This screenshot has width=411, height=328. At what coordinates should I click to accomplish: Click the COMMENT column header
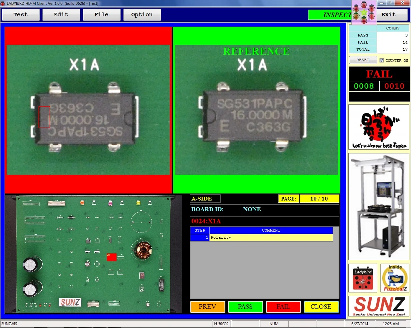[271, 230]
